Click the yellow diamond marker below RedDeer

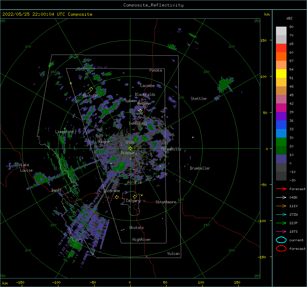coord(140,111)
